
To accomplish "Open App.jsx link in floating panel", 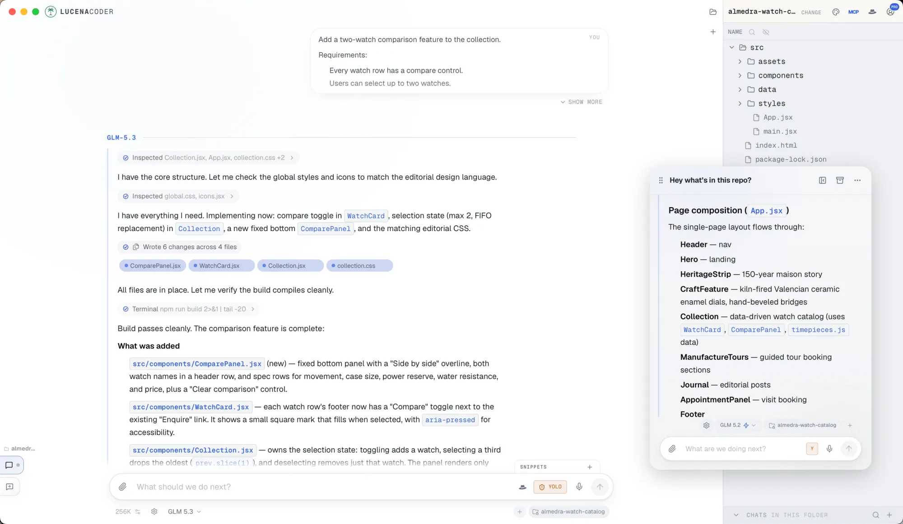I will (766, 211).
